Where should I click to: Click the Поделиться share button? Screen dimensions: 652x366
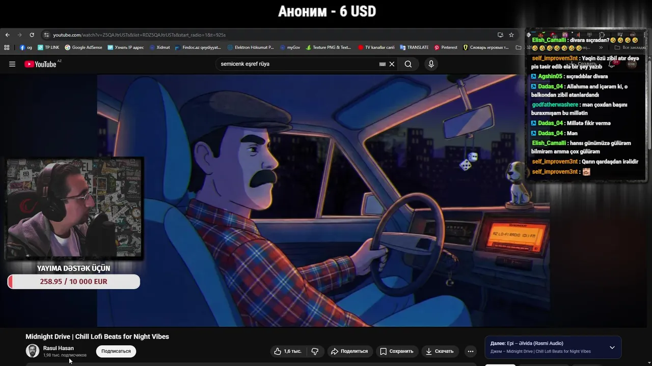(349, 351)
